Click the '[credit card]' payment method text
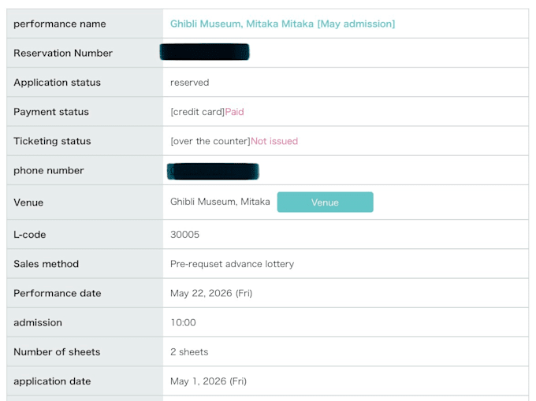Image resolution: width=536 pixels, height=401 pixels. pos(198,112)
